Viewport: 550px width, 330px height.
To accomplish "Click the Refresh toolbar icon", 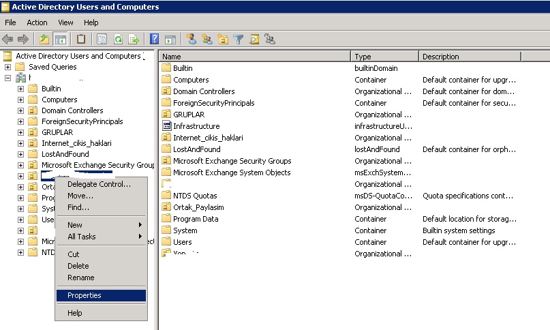I will click(x=118, y=40).
